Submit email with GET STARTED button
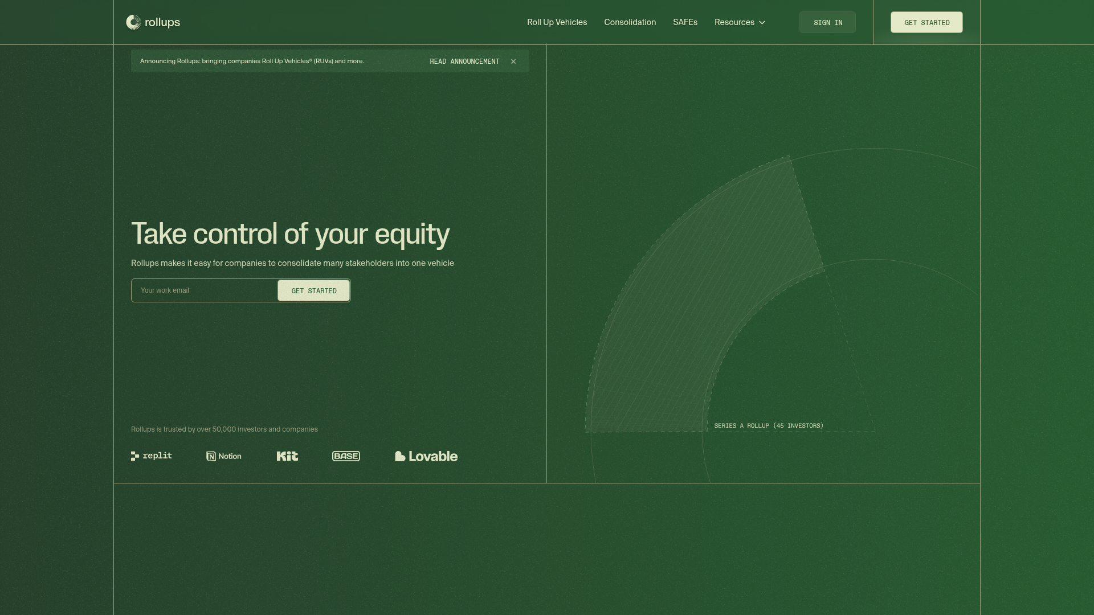The height and width of the screenshot is (615, 1094). [x=314, y=290]
